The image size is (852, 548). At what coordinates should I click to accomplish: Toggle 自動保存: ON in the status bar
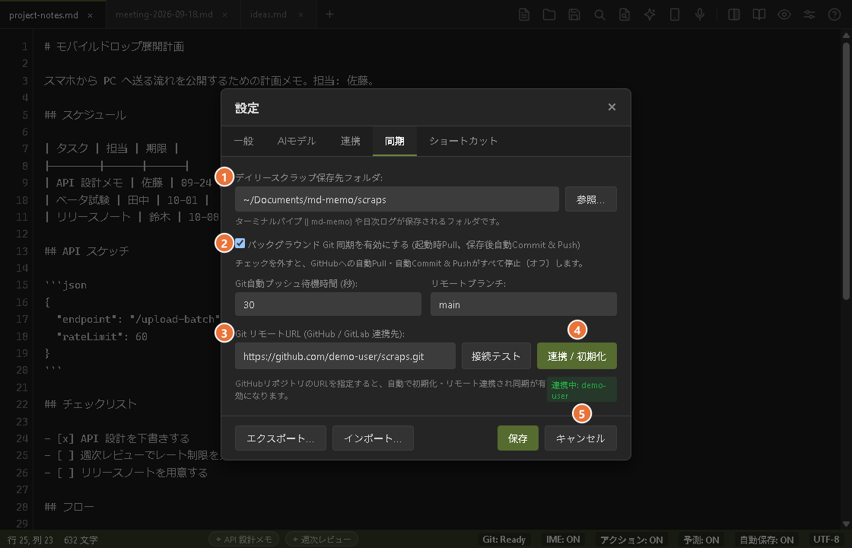(x=767, y=540)
